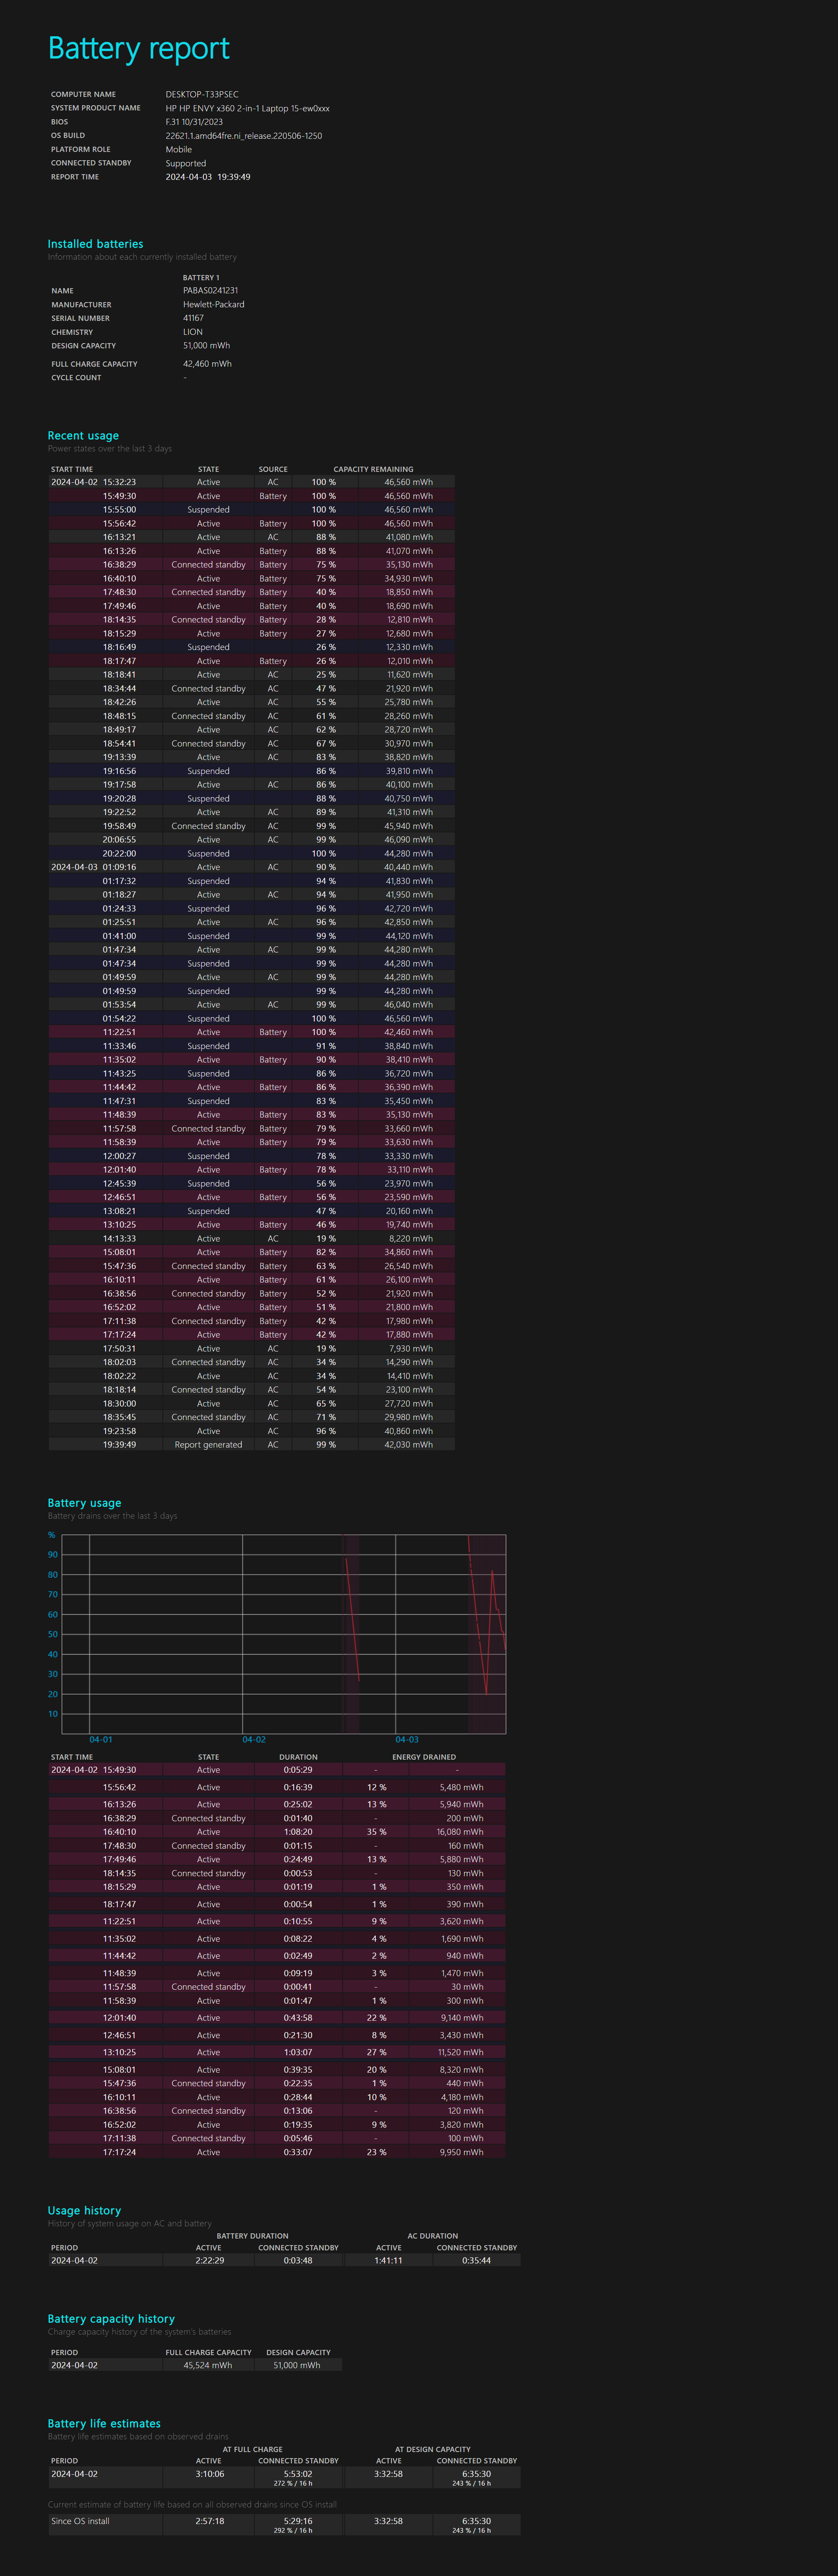The image size is (838, 2576).
Task: Select "Battery drains over the last 3 days" subtitle
Action: pos(112,1516)
